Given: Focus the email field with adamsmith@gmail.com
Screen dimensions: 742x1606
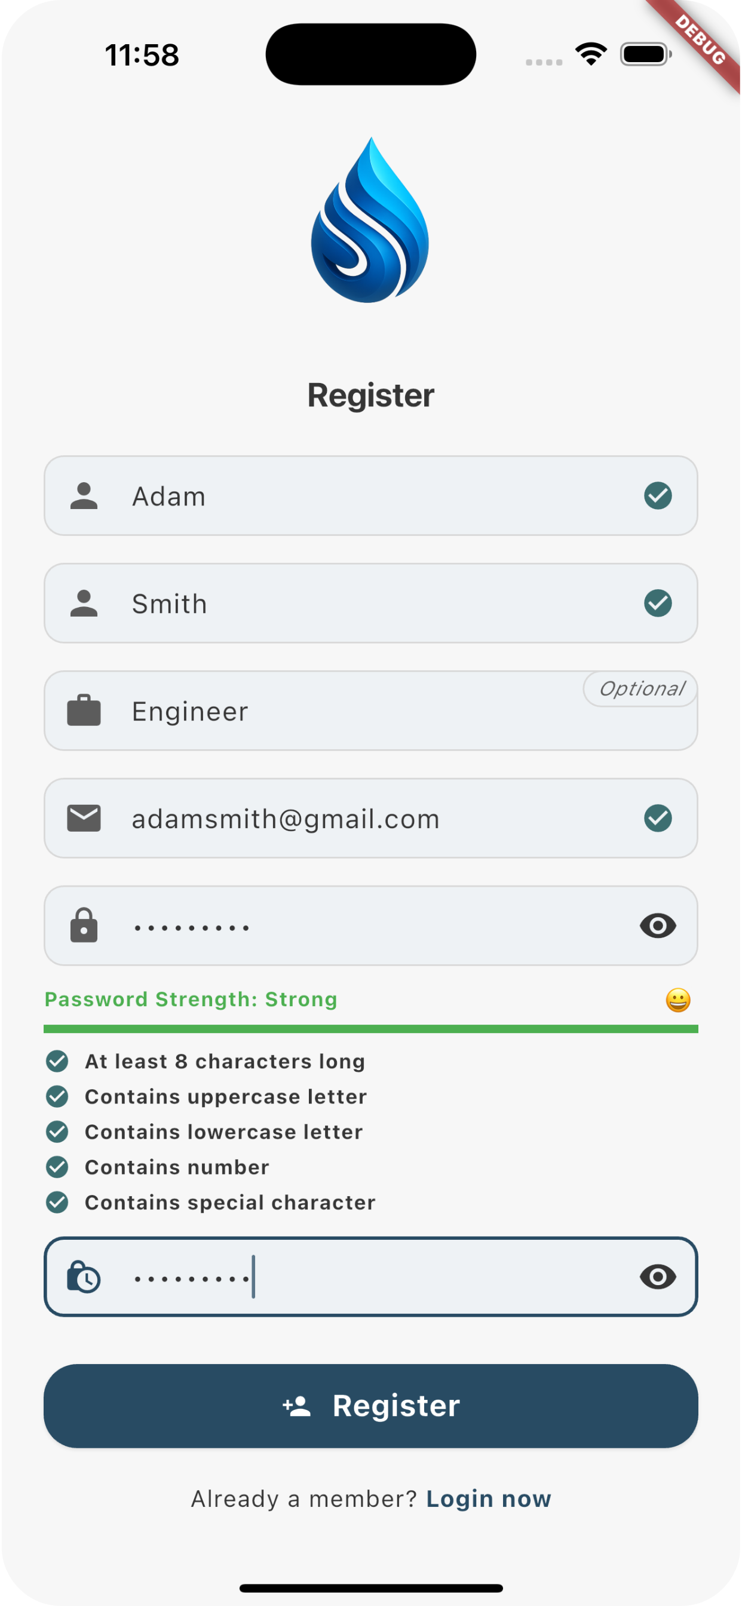Looking at the screenshot, I should click(x=349, y=819).
